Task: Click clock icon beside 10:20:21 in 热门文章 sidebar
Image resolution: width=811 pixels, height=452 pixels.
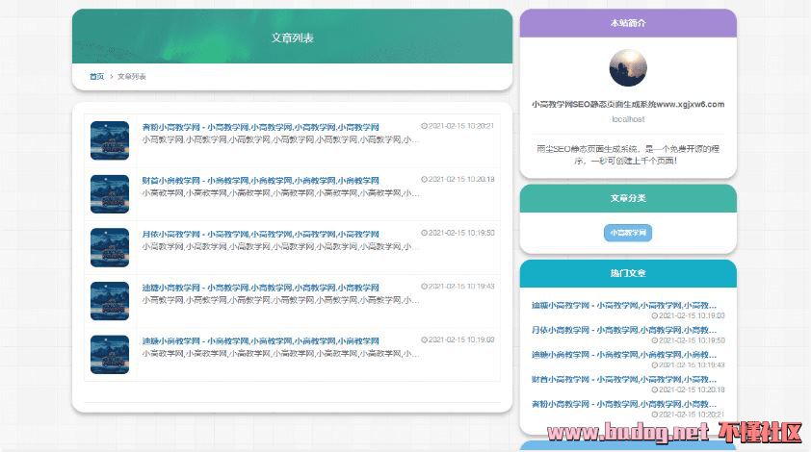Action: click(654, 414)
